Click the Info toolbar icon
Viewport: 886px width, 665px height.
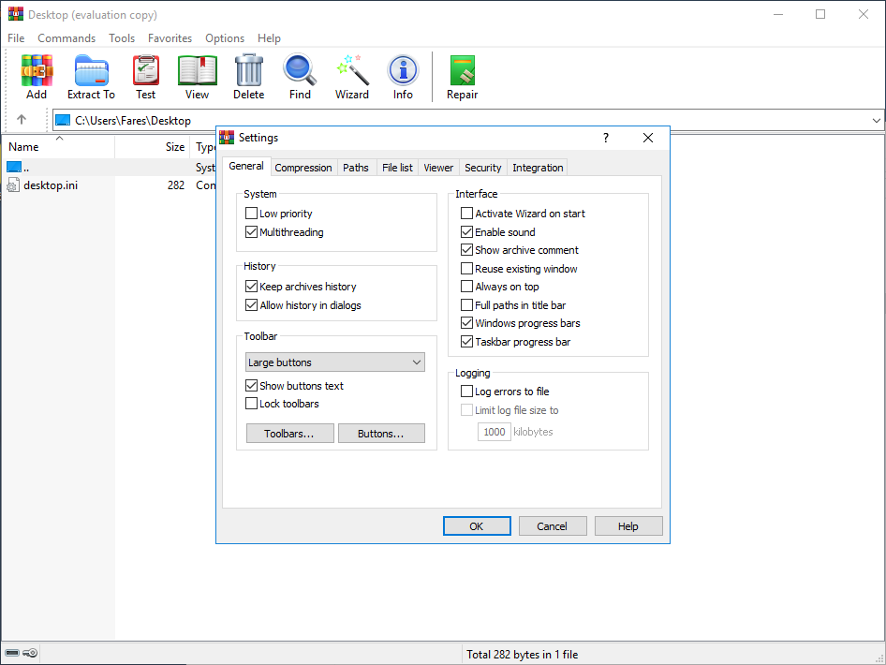[x=403, y=70]
